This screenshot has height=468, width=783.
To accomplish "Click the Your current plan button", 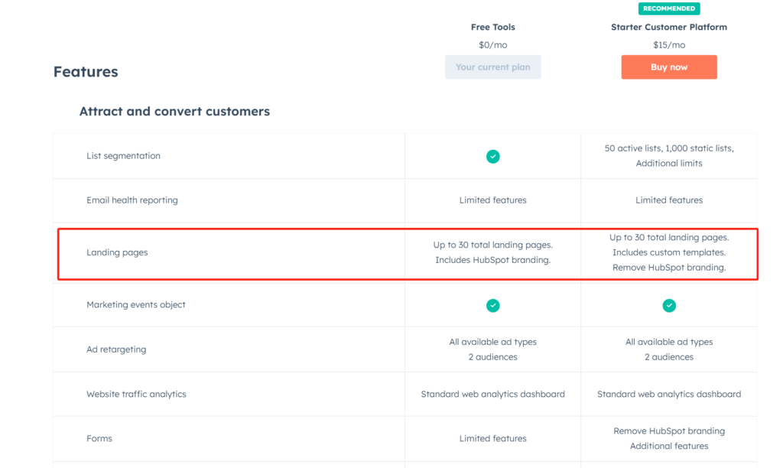I will 493,67.
